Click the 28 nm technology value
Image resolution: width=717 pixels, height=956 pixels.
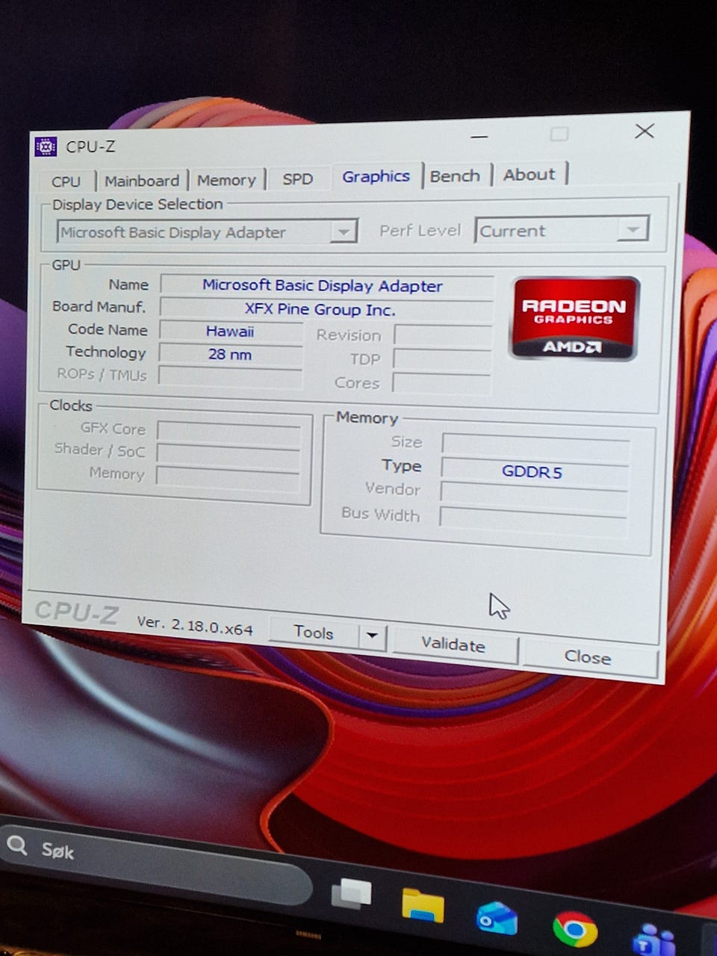pos(230,355)
